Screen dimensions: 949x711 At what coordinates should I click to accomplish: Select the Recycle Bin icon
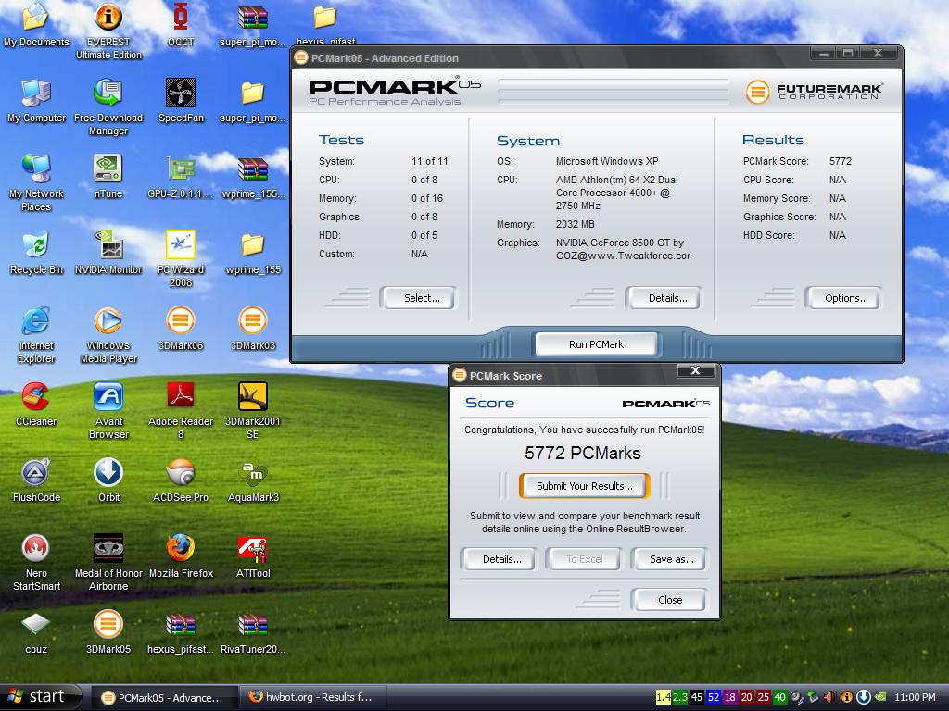pos(36,252)
